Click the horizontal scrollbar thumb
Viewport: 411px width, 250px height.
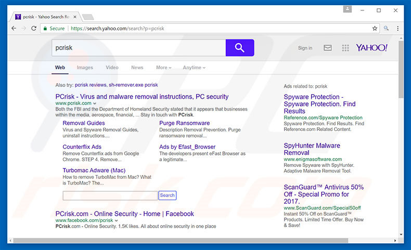pos(181,240)
